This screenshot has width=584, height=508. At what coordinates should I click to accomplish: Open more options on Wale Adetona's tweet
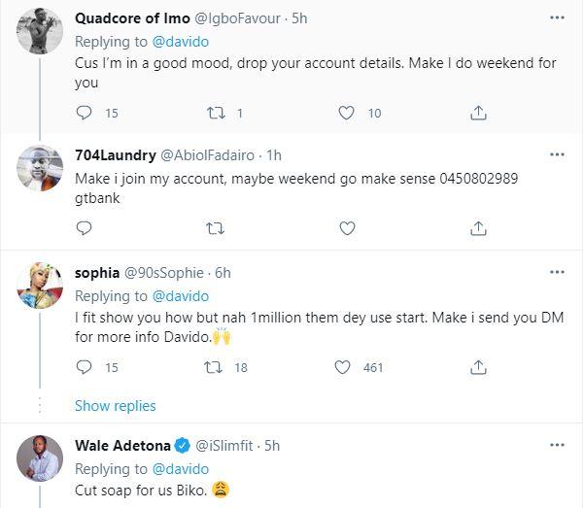556,445
